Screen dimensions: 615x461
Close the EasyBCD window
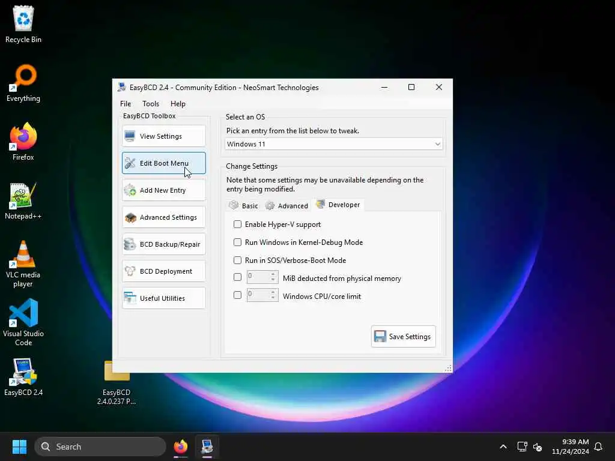(439, 87)
